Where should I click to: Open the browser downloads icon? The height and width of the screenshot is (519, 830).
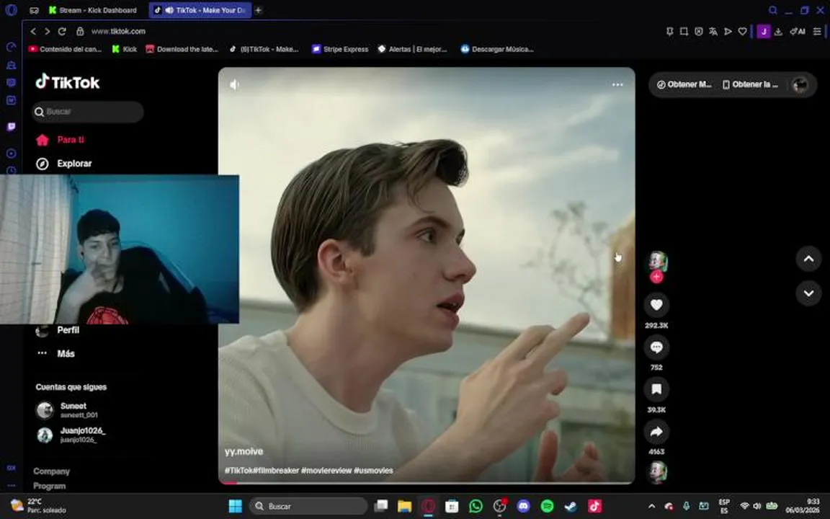pyautogui.click(x=778, y=32)
